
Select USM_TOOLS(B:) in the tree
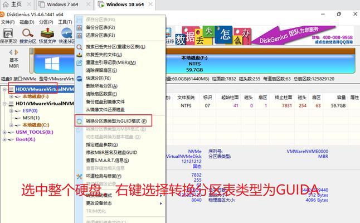click(x=35, y=132)
